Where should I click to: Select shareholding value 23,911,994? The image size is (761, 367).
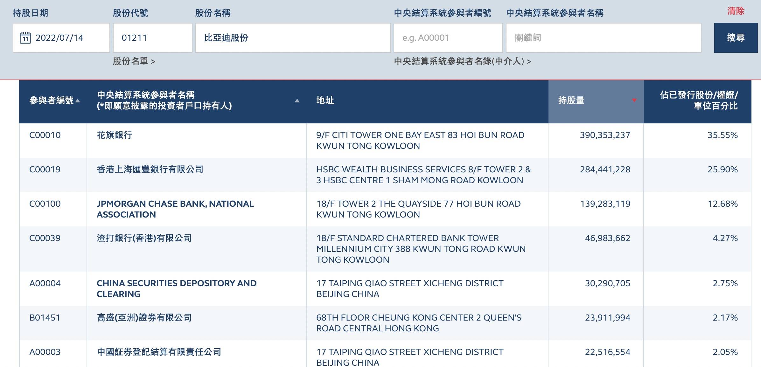pos(607,318)
